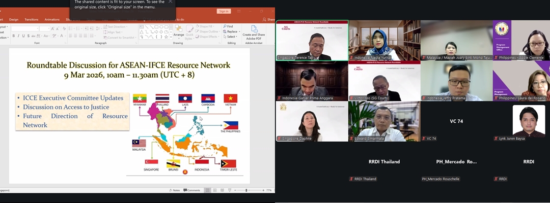Viewport: 550px width, 203px height.
Task: Toggle the Notes pane in status bar
Action: coord(175,190)
